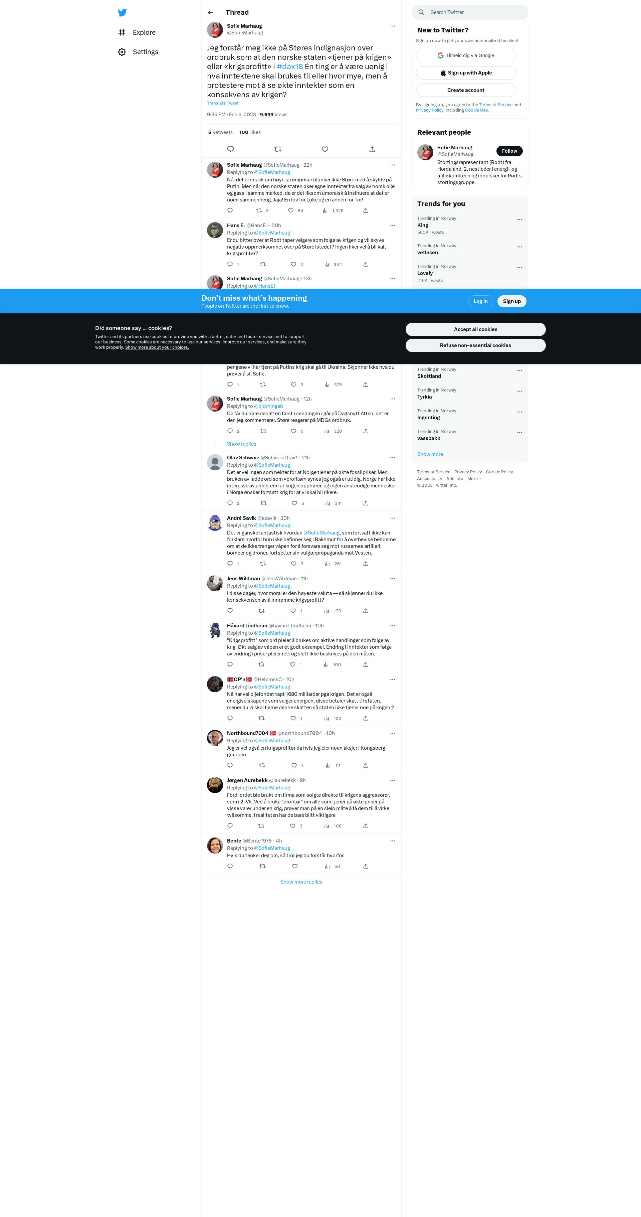
Task: Open options for Tyrkia trend
Action: 519,391
